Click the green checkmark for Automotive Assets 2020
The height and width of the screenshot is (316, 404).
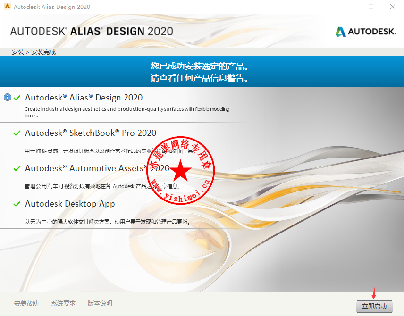17,168
